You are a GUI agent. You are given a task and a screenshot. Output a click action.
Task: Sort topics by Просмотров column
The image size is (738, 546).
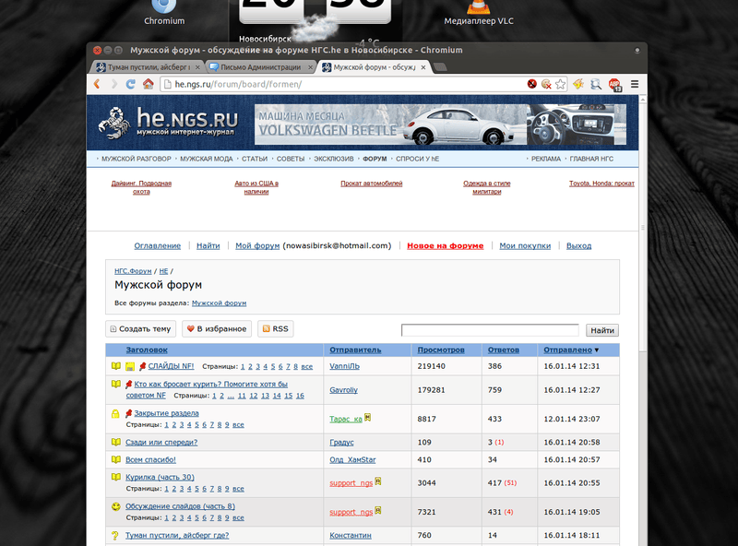pos(441,350)
